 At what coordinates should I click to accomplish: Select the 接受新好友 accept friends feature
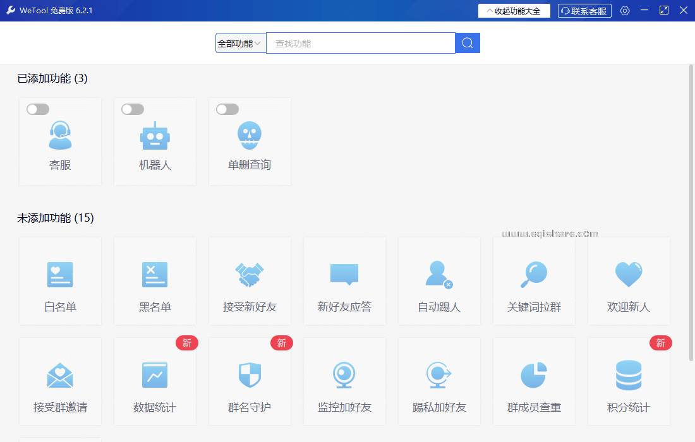coord(250,281)
